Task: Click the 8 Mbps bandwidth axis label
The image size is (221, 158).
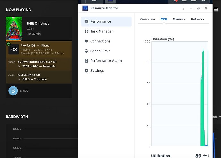Action: [17, 129]
